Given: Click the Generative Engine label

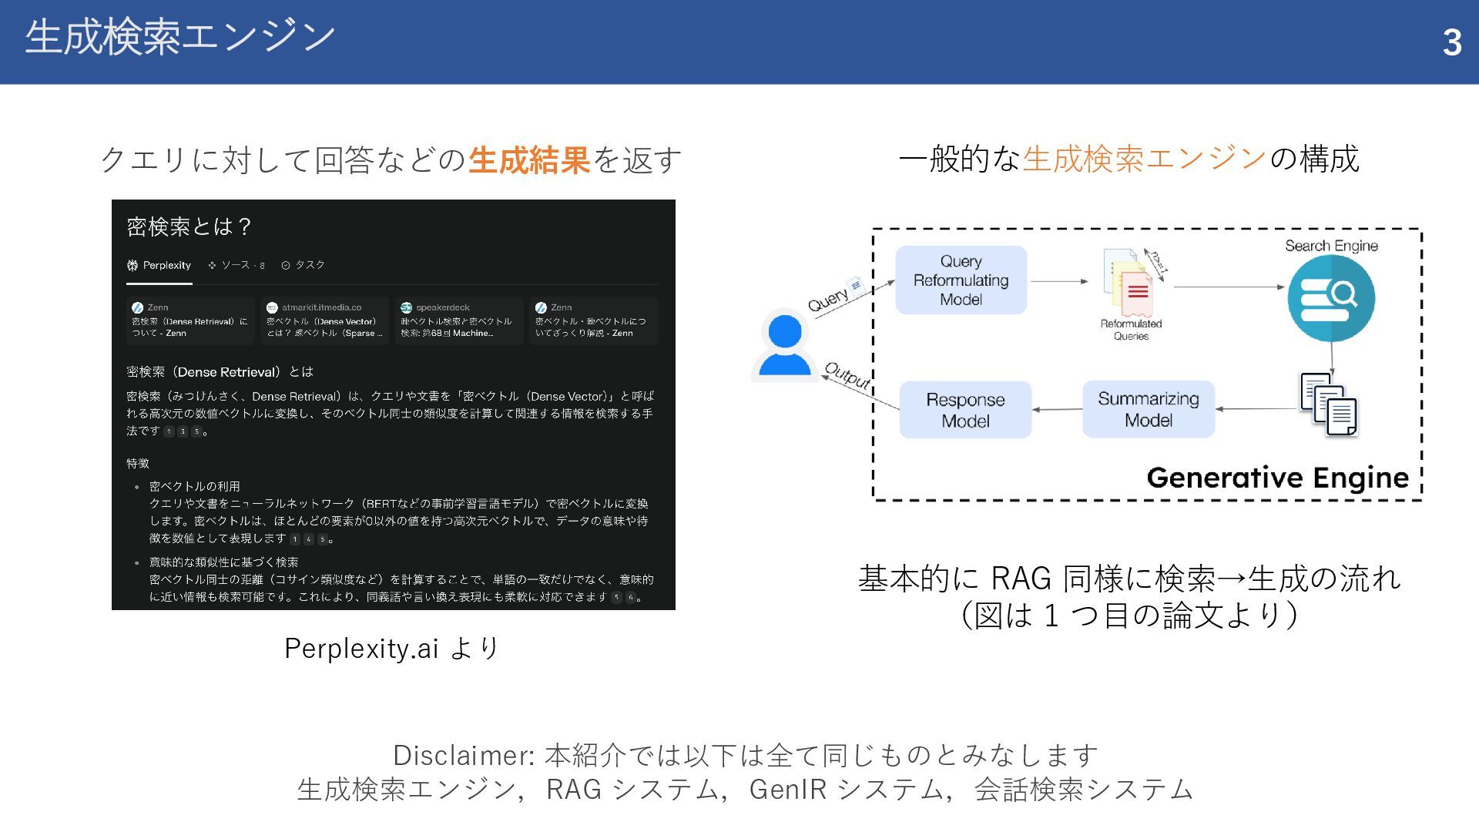Looking at the screenshot, I should (x=1277, y=478).
